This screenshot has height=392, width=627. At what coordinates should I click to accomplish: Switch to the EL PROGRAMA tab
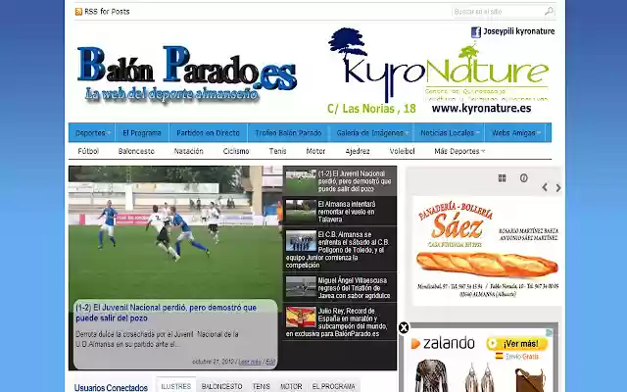pos(333,385)
